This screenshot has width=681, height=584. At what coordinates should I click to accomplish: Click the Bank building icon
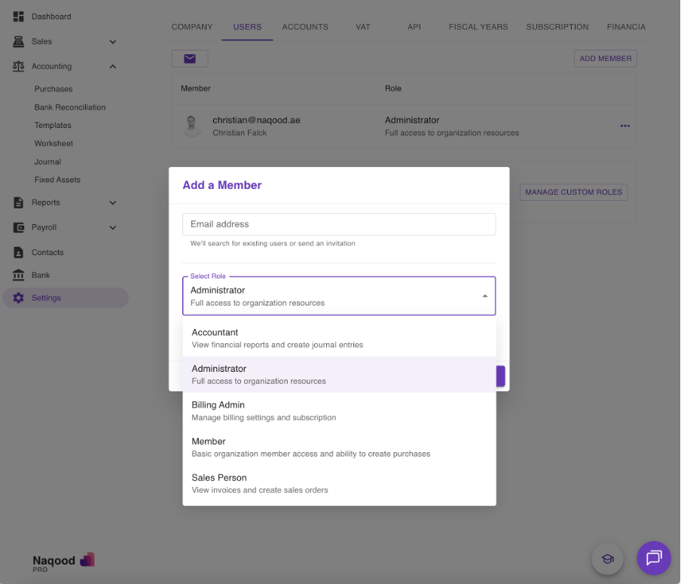click(x=19, y=275)
